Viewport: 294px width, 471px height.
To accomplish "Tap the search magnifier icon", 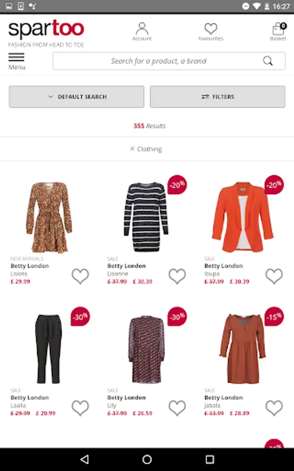I will (x=267, y=61).
